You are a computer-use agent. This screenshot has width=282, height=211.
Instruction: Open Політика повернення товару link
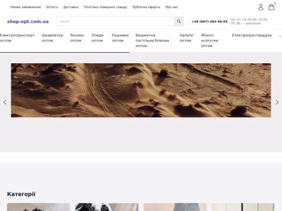pos(105,7)
